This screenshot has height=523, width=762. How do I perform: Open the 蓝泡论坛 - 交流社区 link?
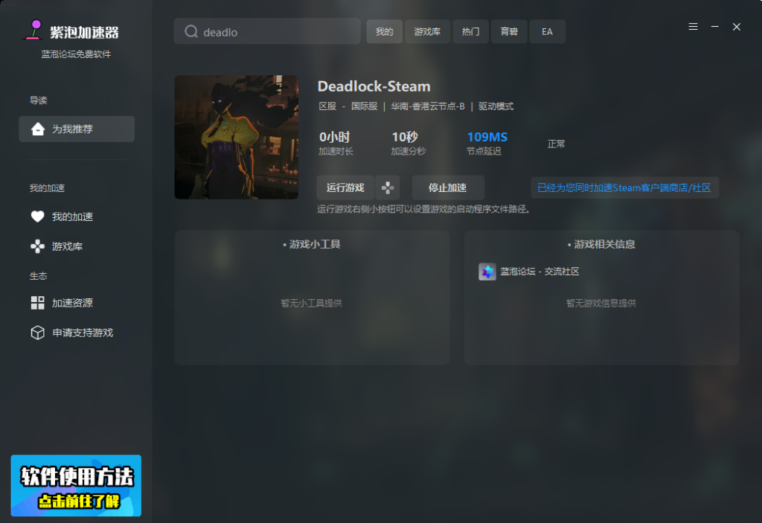tap(540, 272)
